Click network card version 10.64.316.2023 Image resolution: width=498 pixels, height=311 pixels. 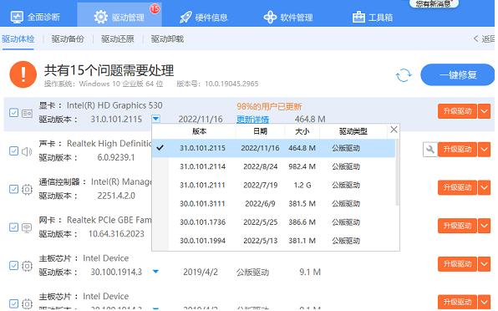(116, 234)
